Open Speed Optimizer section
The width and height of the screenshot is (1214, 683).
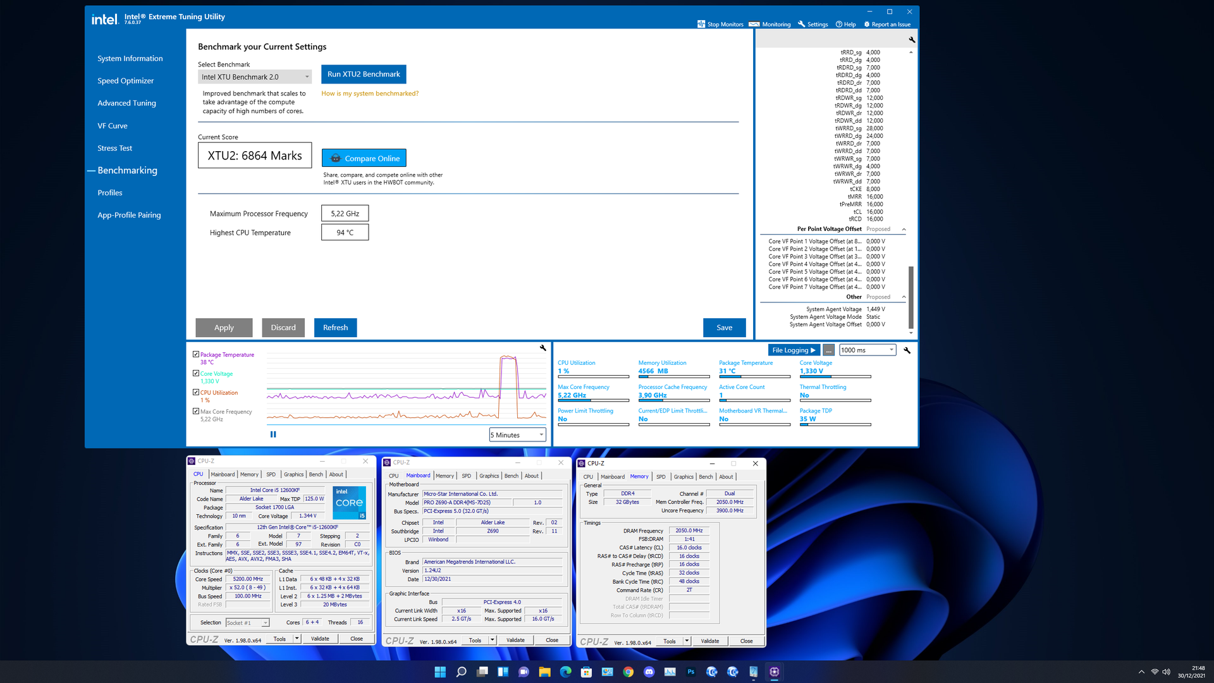[x=125, y=80]
